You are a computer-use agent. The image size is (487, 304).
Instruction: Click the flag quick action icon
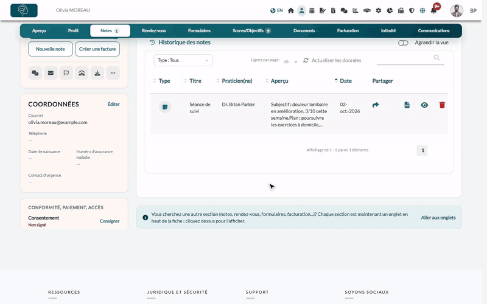tap(66, 73)
